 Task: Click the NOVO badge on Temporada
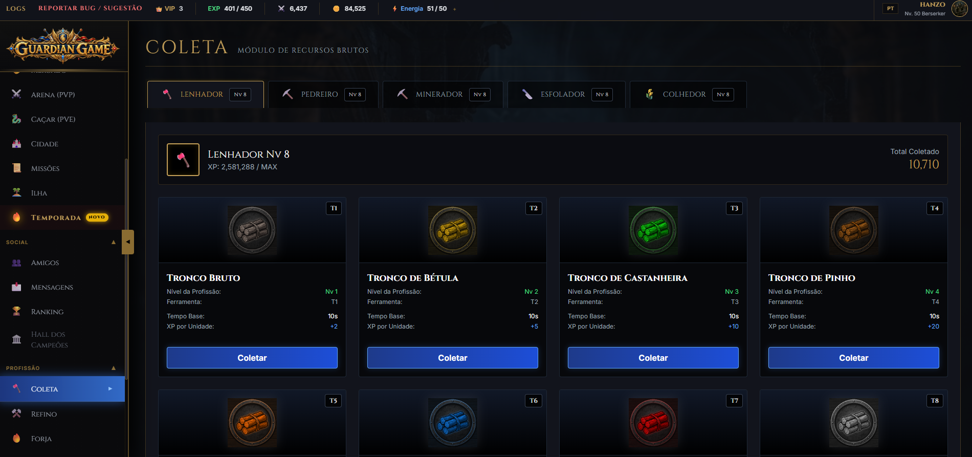point(97,217)
